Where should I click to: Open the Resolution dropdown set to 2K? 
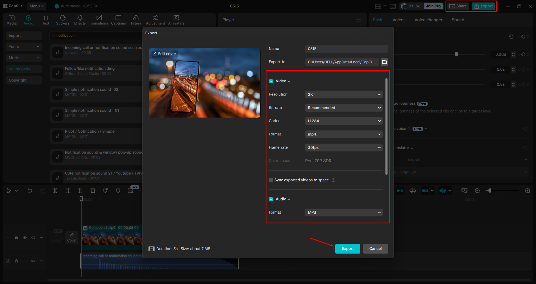click(344, 94)
